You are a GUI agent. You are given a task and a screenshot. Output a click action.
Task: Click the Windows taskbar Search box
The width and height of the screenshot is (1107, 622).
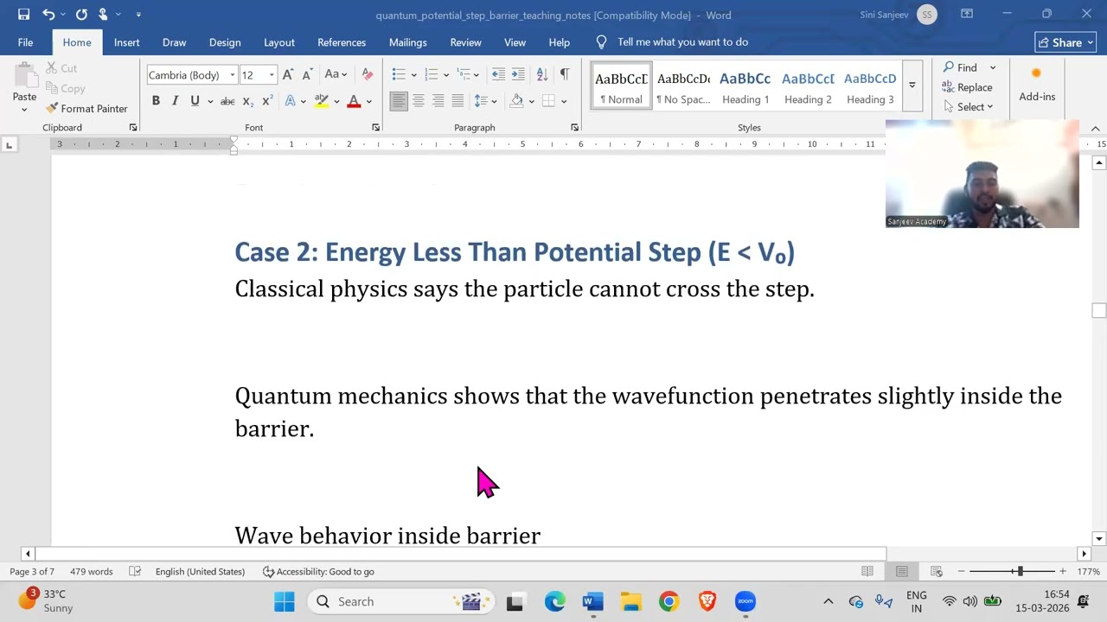point(400,601)
